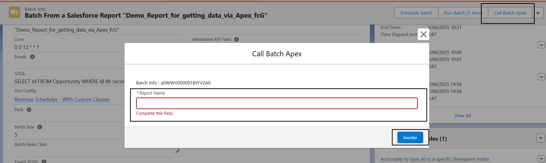The width and height of the screenshot is (546, 163).
Task: Open Revenue Schedules - With Custom Clauses link
Action: [x=62, y=99]
